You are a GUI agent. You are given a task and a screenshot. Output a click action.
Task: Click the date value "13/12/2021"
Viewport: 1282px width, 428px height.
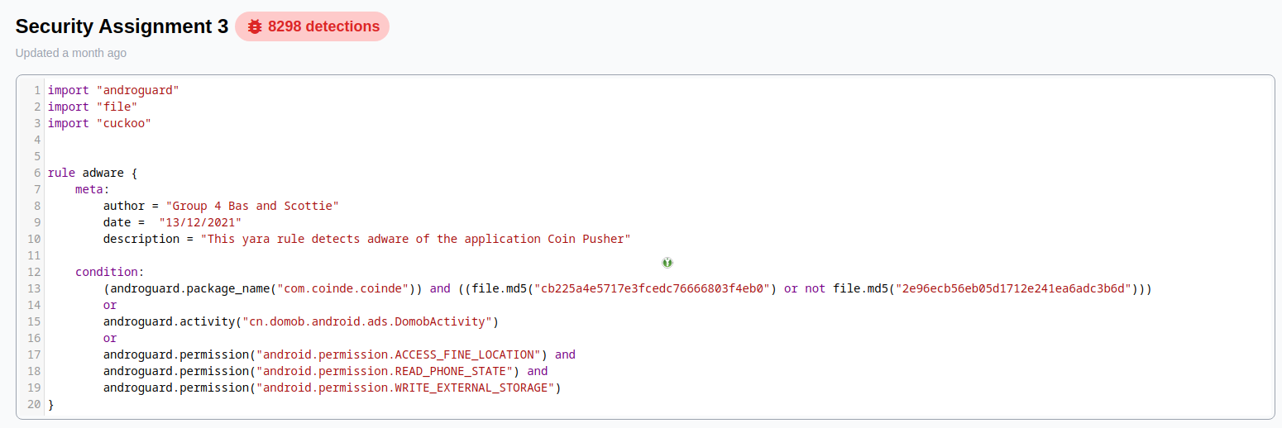[x=200, y=222]
